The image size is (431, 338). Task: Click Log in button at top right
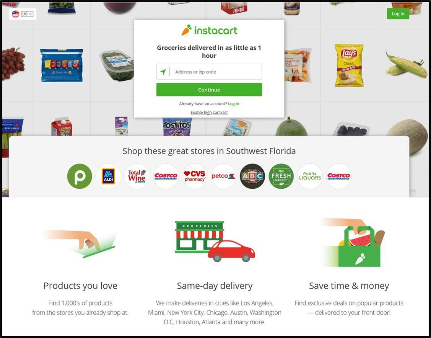click(x=398, y=14)
